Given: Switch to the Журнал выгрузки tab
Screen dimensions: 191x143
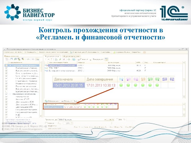Looking at the screenshot, I should point(71,56).
